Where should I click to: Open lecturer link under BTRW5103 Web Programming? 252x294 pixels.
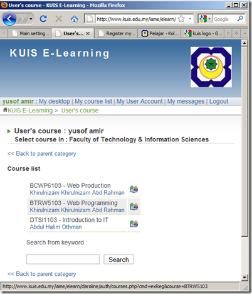pos(77,210)
